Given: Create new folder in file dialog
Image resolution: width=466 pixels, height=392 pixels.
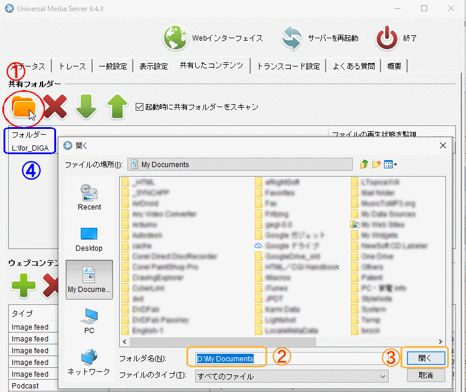Looking at the screenshot, I should point(376,164).
